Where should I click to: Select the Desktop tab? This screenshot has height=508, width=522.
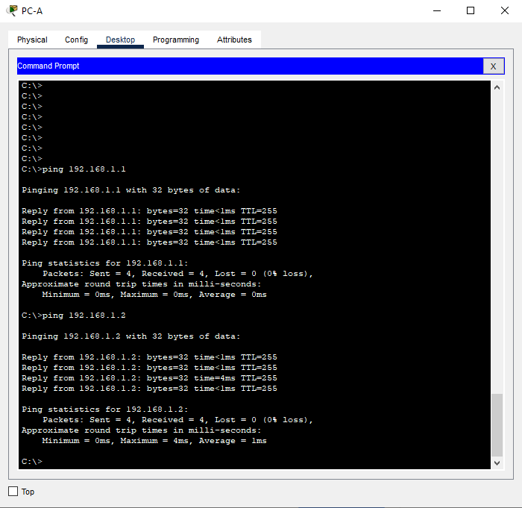click(x=120, y=40)
